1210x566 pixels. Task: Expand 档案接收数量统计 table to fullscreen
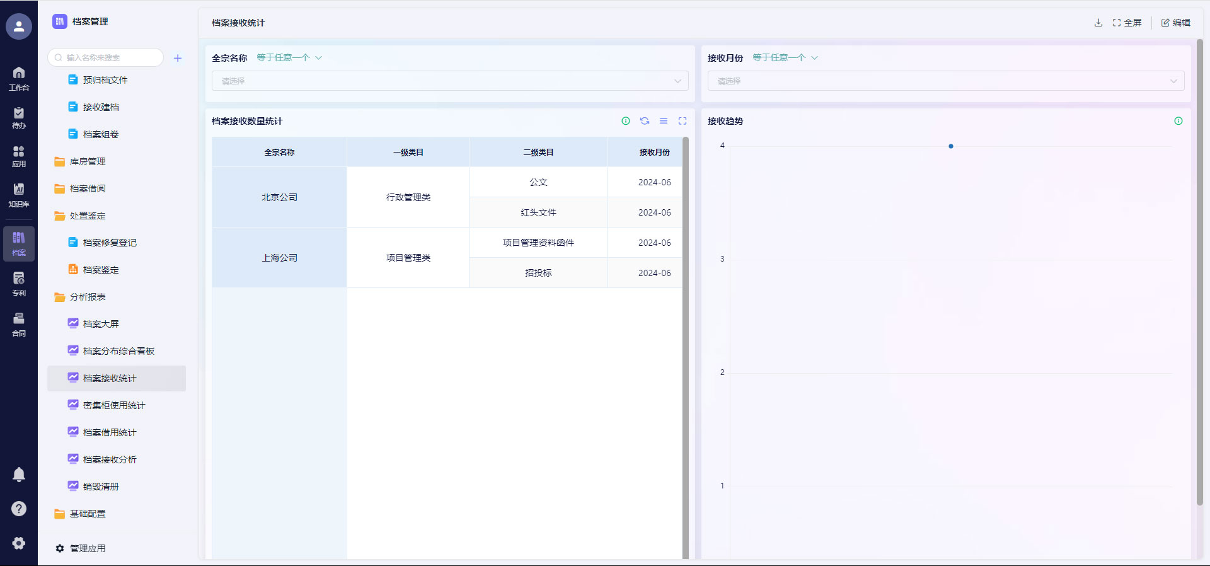[x=682, y=121]
